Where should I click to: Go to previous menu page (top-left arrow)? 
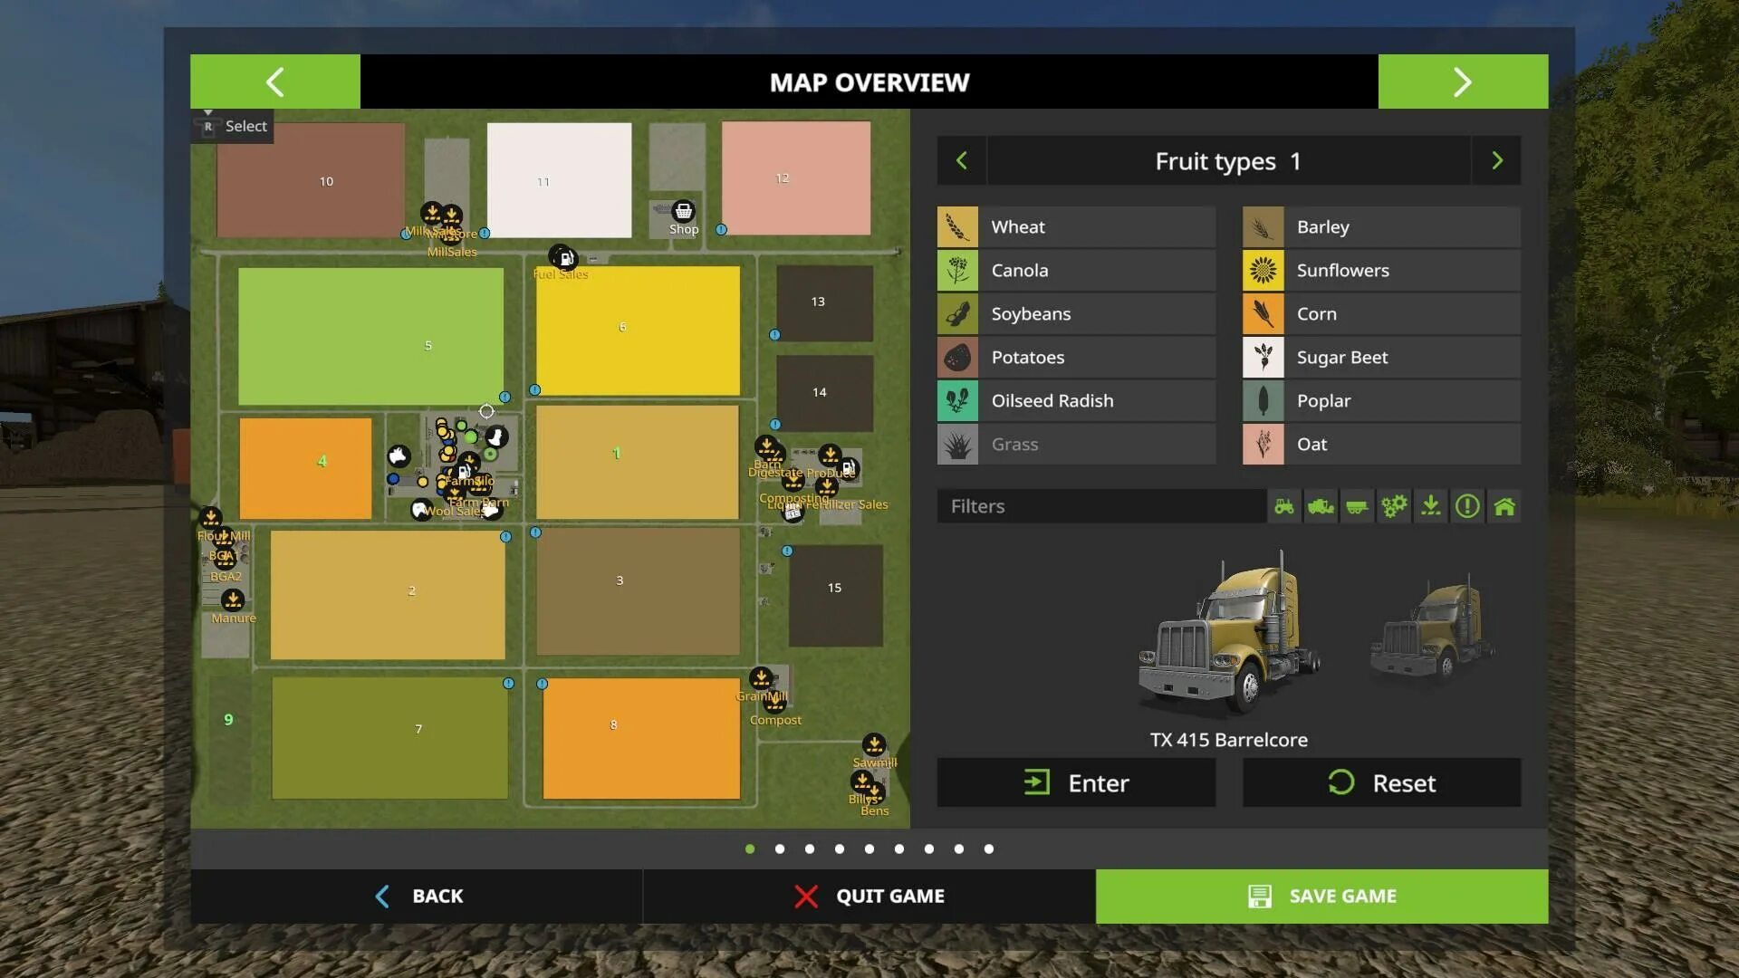coord(275,82)
